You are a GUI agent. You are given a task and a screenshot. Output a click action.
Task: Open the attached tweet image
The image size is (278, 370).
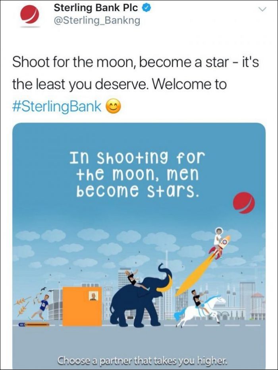click(139, 246)
